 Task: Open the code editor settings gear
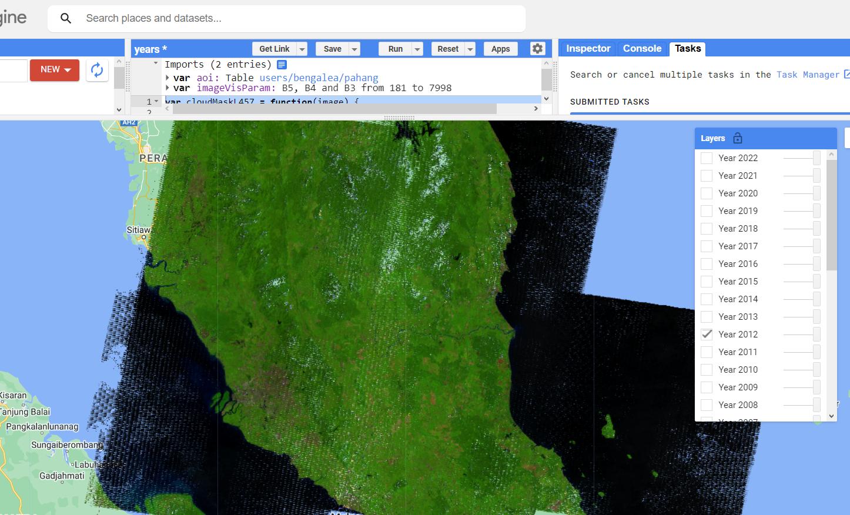point(537,49)
